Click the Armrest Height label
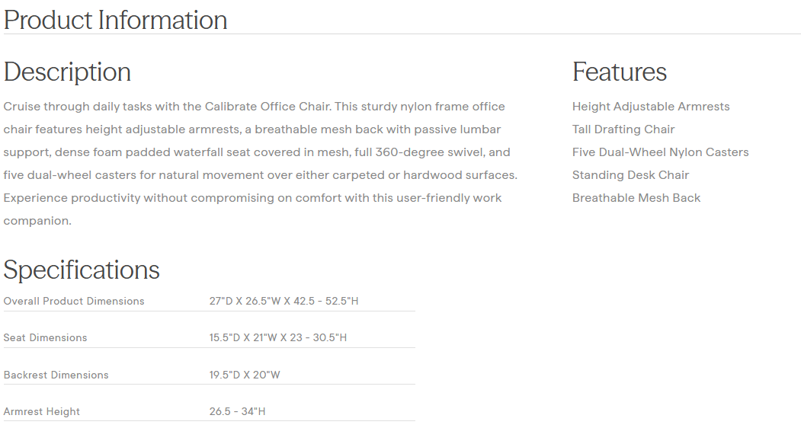Viewport: 801px width, 428px height. (x=41, y=411)
